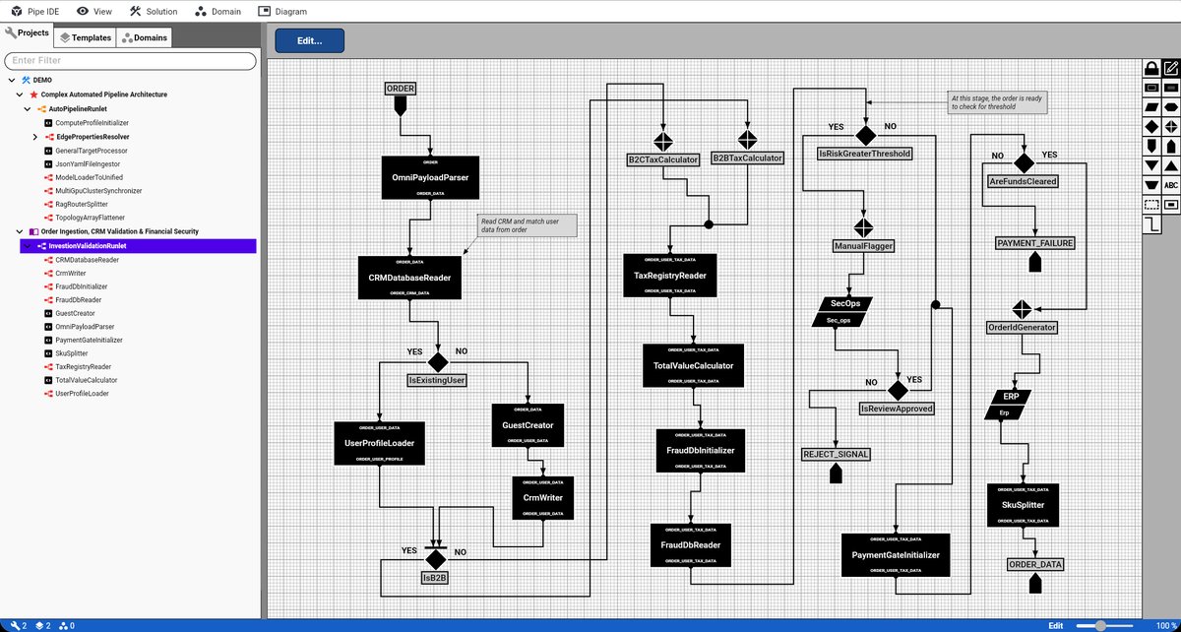
Task: Choose the upward triangle shape
Action: 1171,165
